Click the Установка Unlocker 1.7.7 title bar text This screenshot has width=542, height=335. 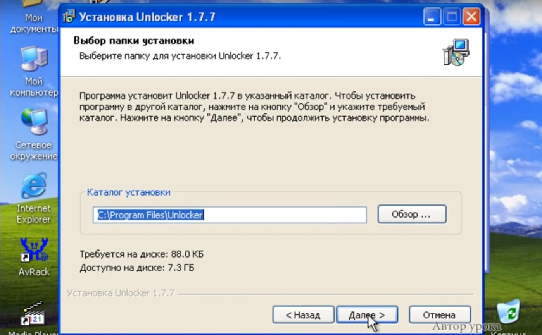pos(147,17)
